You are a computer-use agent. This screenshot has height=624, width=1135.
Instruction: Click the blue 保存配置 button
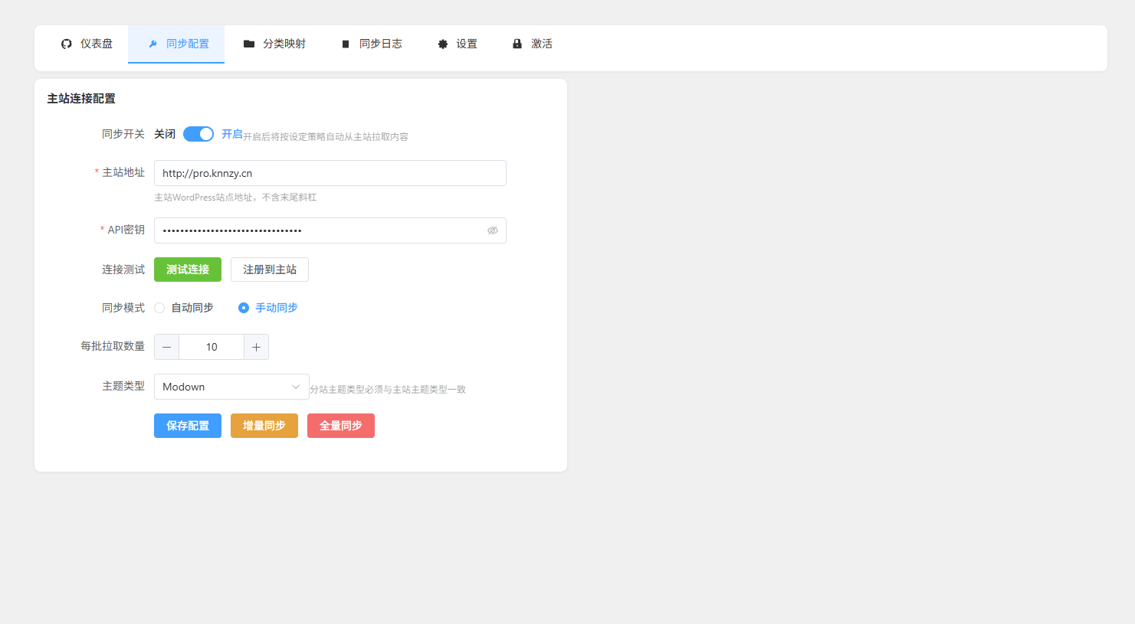click(187, 426)
